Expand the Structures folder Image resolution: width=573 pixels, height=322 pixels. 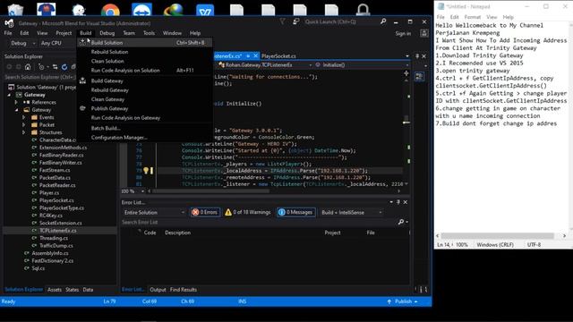24,132
